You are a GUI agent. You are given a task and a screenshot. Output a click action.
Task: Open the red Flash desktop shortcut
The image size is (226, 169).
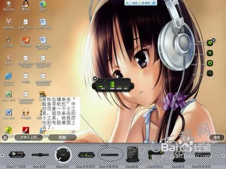coord(26,130)
